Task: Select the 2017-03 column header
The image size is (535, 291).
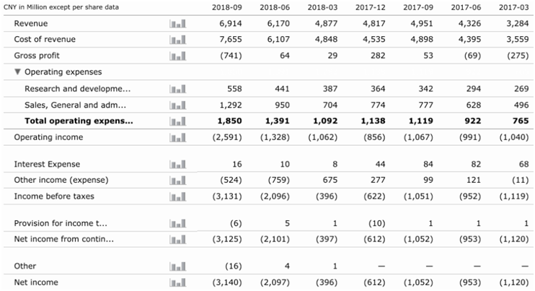Action: (x=513, y=7)
